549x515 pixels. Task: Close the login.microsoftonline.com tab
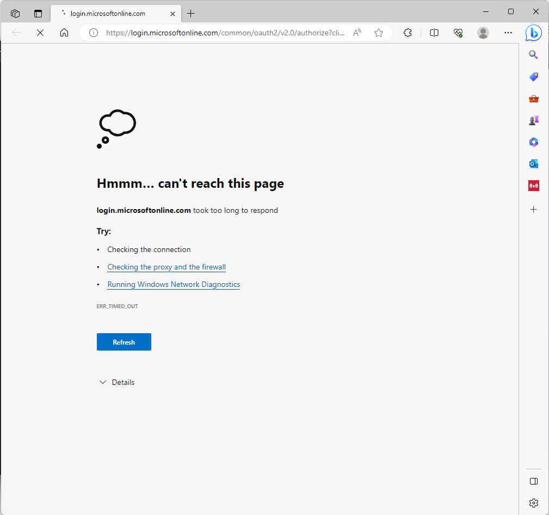pyautogui.click(x=172, y=14)
